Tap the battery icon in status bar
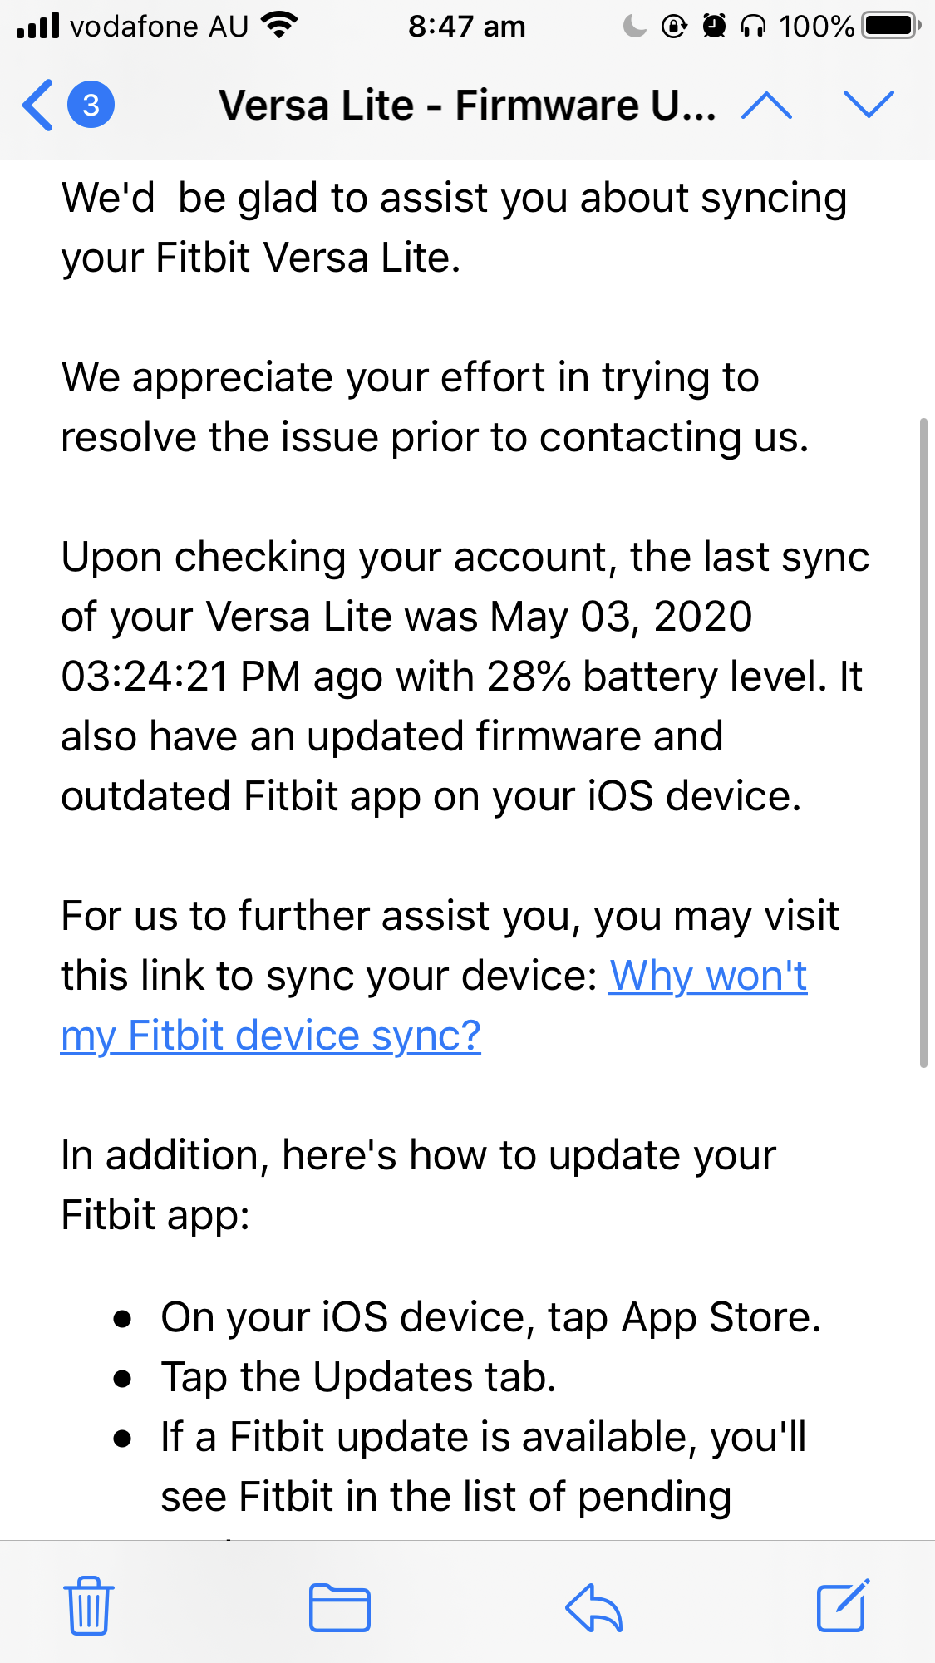The height and width of the screenshot is (1663, 935). (x=891, y=27)
